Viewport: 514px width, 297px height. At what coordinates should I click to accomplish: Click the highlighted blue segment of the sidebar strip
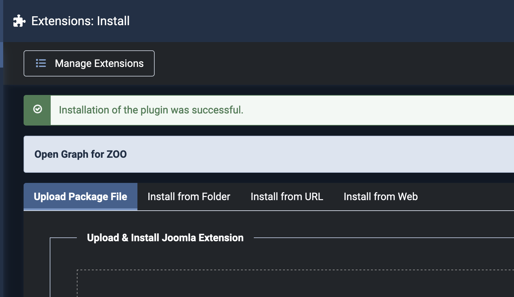(2, 55)
